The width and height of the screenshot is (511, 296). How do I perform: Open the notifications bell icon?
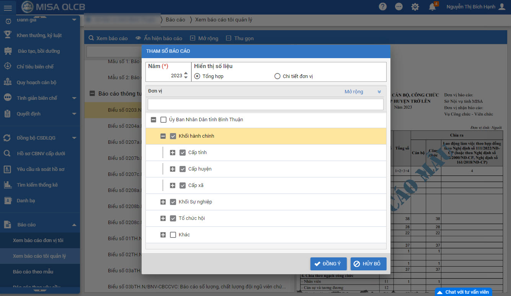coord(432,7)
